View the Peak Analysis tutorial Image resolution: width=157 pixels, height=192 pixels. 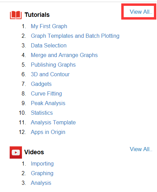tap(48, 103)
